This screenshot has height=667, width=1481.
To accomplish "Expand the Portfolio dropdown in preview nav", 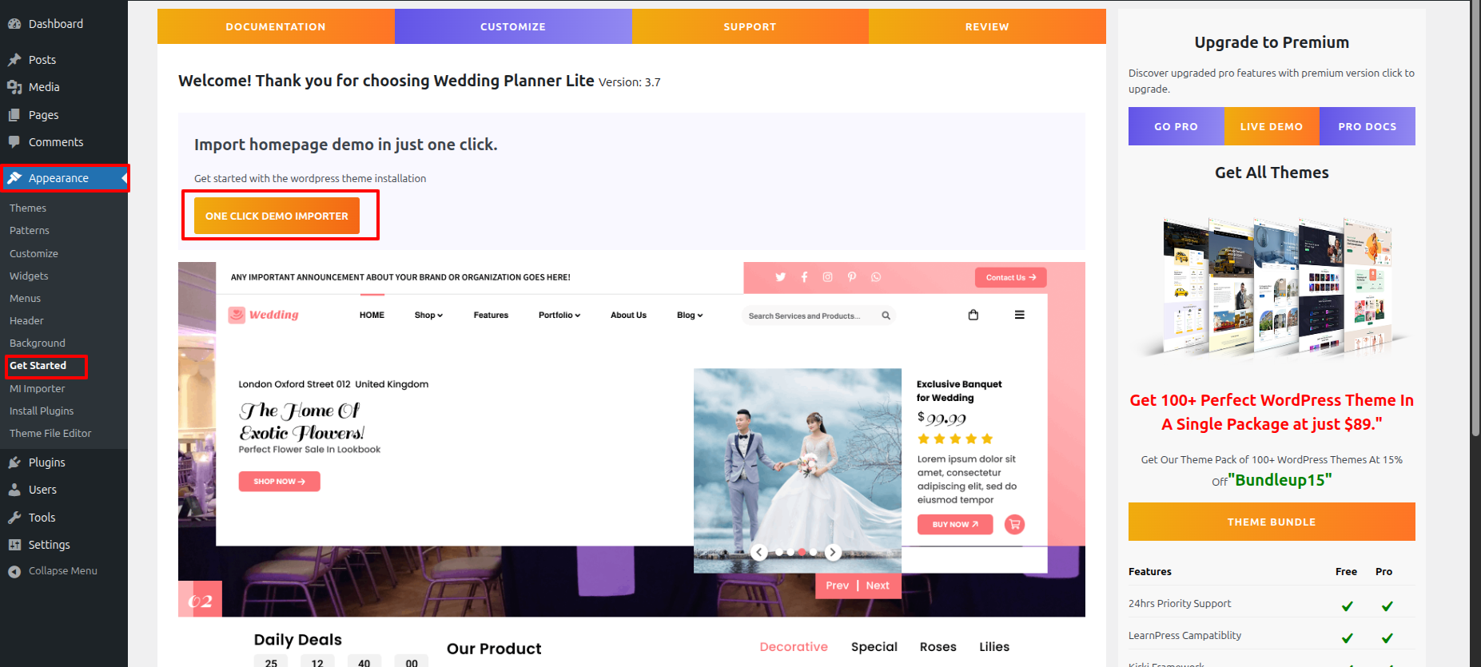I will click(x=559, y=316).
